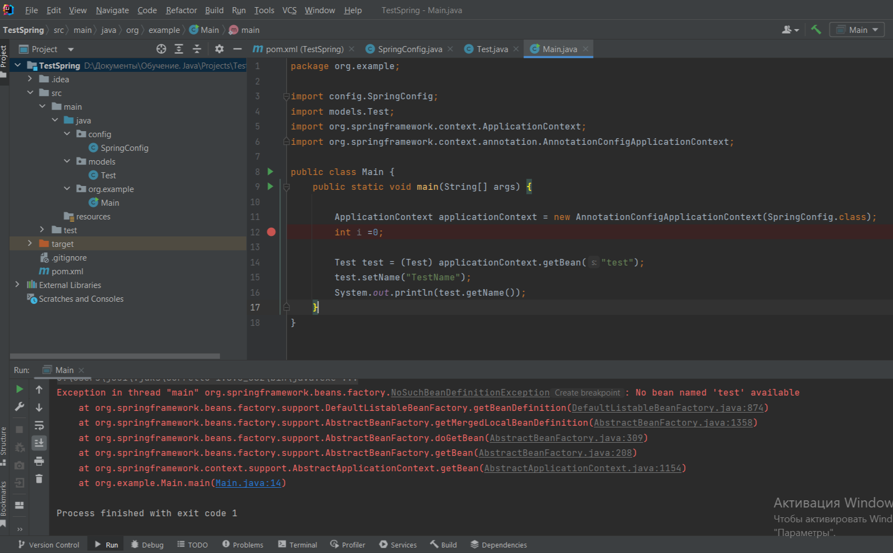893x553 pixels.
Task: Switch to pom.xml (TestSpring) tab
Action: point(304,49)
